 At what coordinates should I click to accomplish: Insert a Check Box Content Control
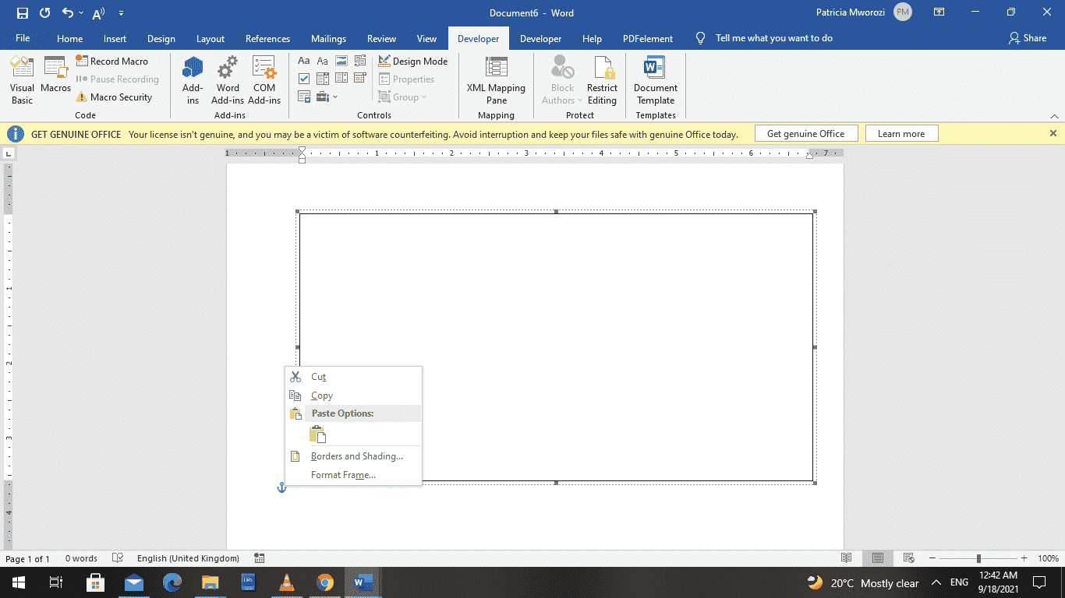tap(304, 79)
